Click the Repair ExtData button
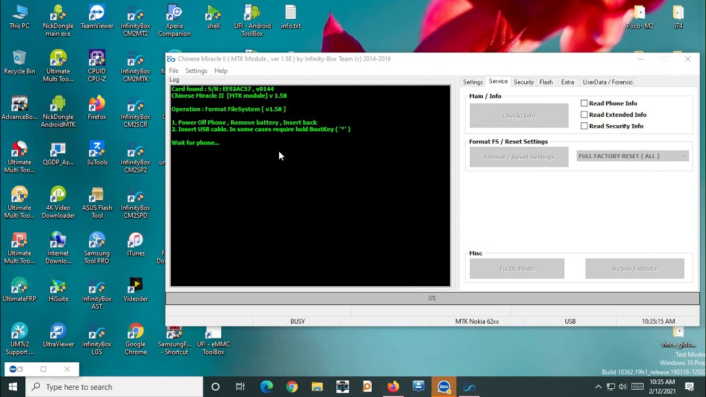Screen dimensions: 706x397 coord(635,269)
